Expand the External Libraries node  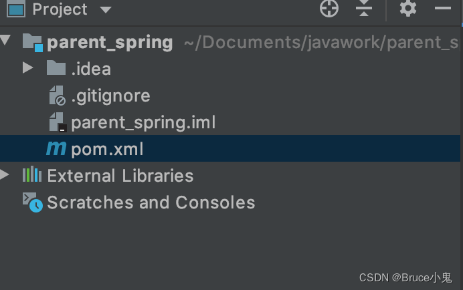pyautogui.click(x=4, y=174)
